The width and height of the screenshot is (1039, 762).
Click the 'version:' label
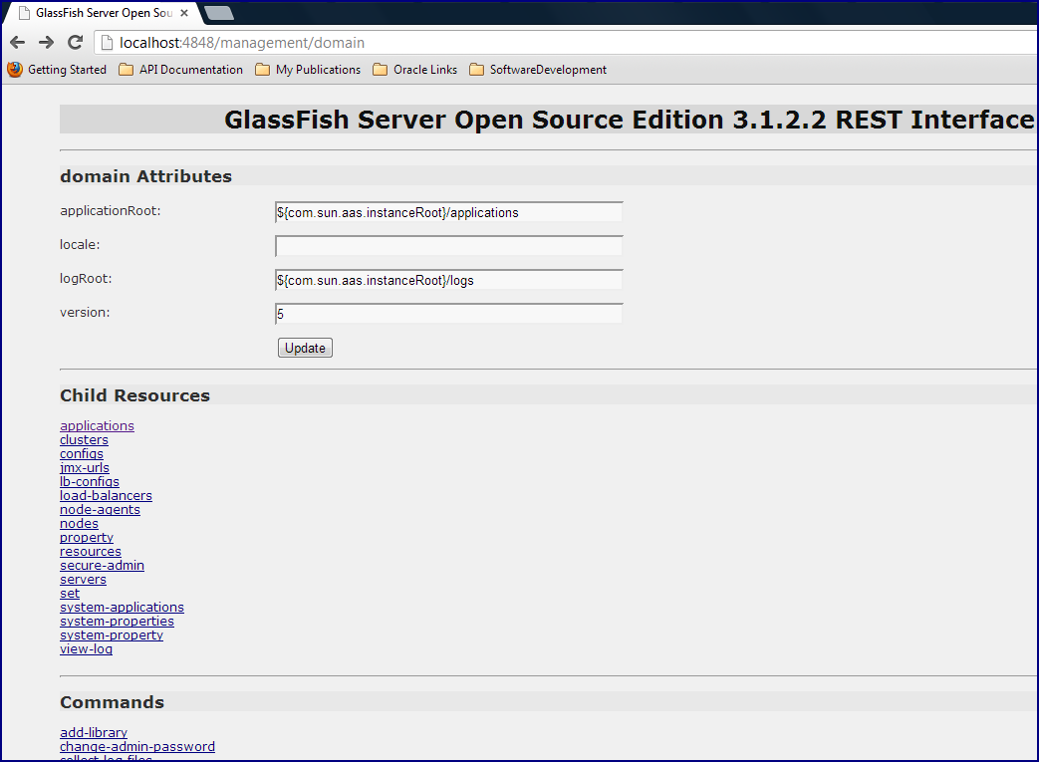(x=85, y=312)
